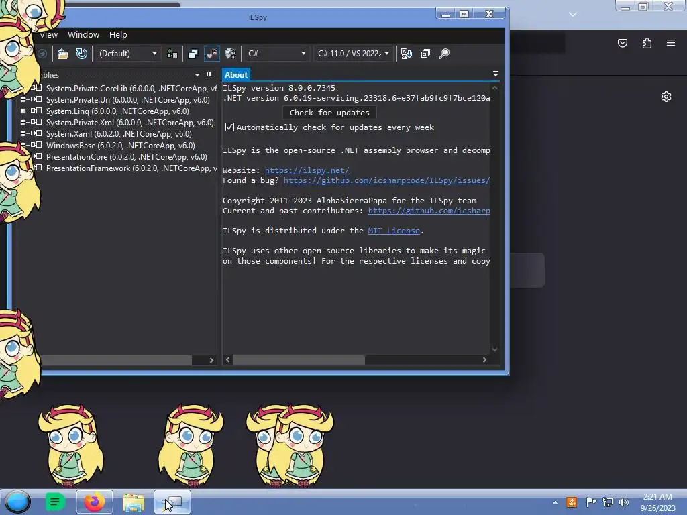This screenshot has width=687, height=515.
Task: Open Search with the magnifier icon
Action: pyautogui.click(x=444, y=54)
